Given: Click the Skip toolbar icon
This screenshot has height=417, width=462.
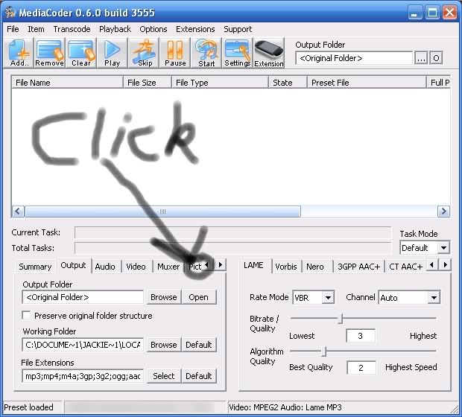Looking at the screenshot, I should tap(145, 53).
